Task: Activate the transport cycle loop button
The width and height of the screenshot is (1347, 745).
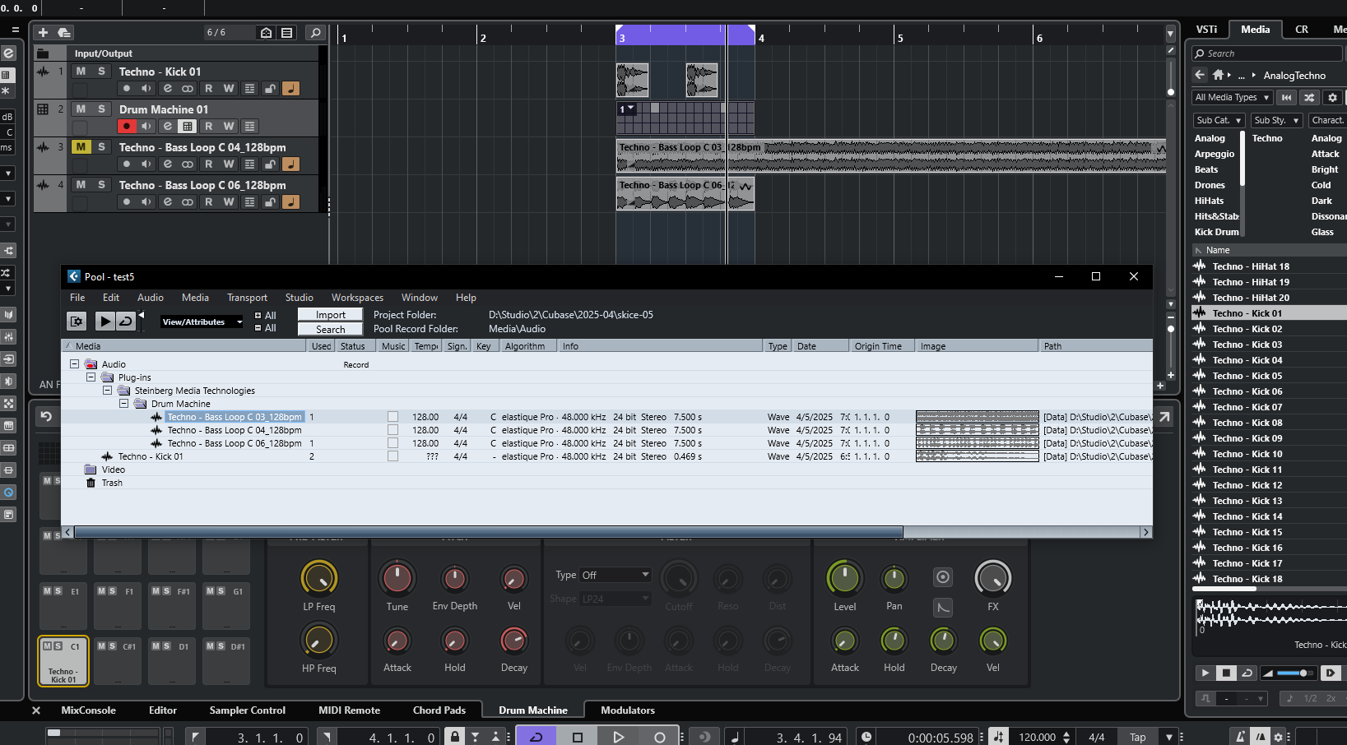Action: click(x=536, y=737)
